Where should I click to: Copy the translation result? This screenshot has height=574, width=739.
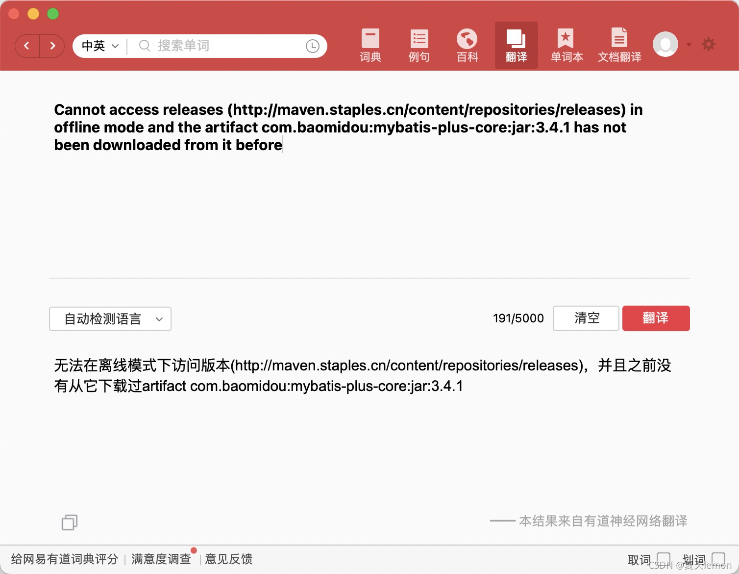click(x=69, y=522)
